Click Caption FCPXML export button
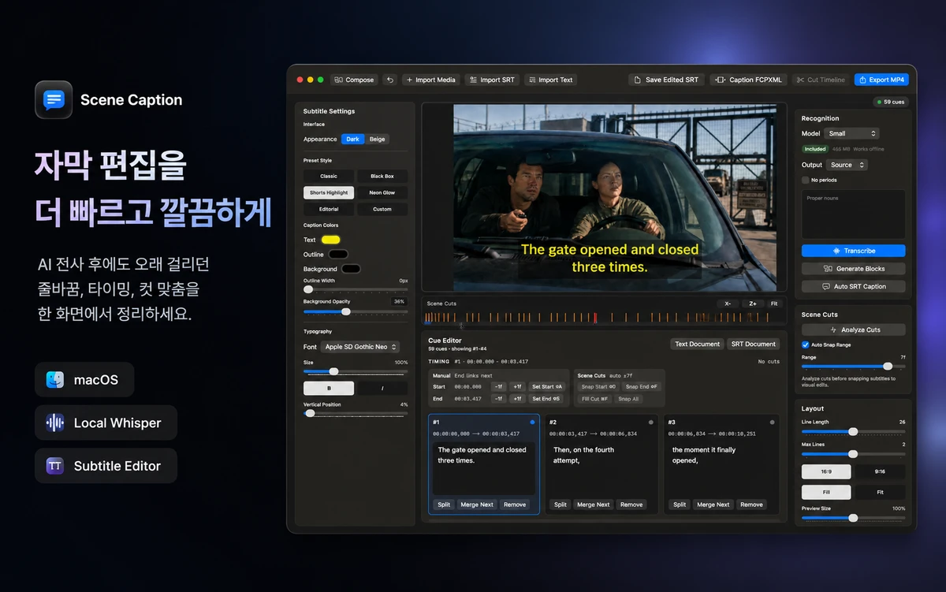946x592 pixels. 747,80
